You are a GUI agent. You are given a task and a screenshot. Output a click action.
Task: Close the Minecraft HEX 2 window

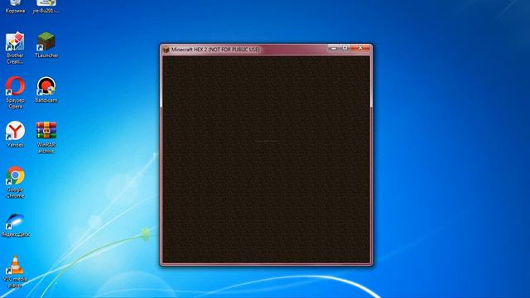click(360, 48)
